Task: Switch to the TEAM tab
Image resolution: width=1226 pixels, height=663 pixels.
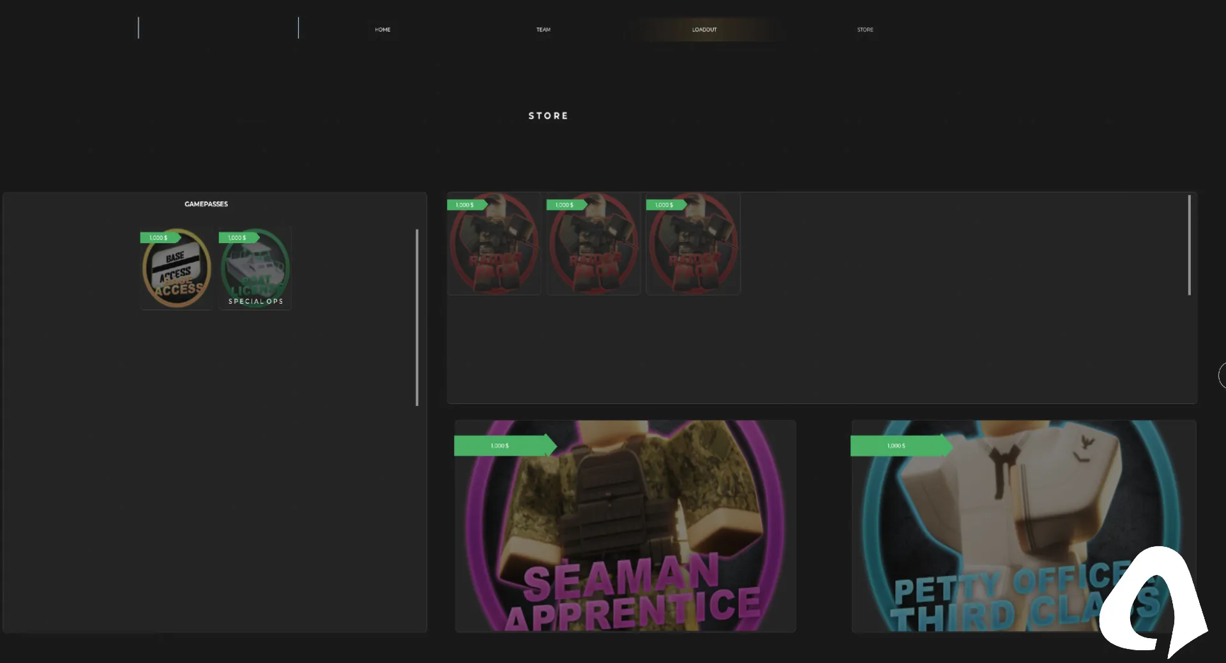Action: (543, 29)
